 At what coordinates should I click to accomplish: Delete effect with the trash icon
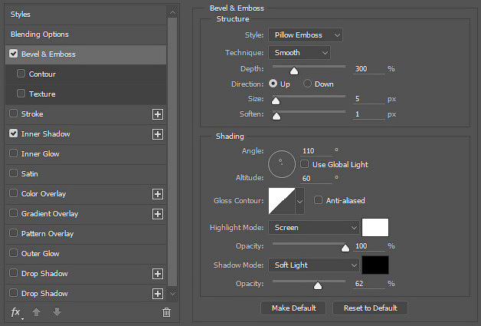tap(166, 312)
